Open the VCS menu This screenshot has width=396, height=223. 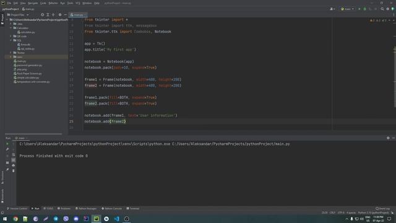pos(78,3)
